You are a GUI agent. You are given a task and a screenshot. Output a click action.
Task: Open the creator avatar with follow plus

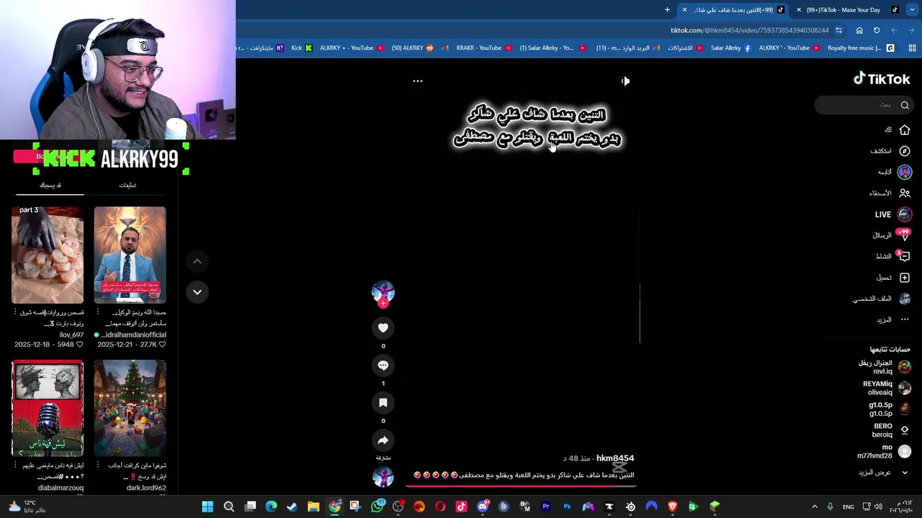[x=383, y=294]
